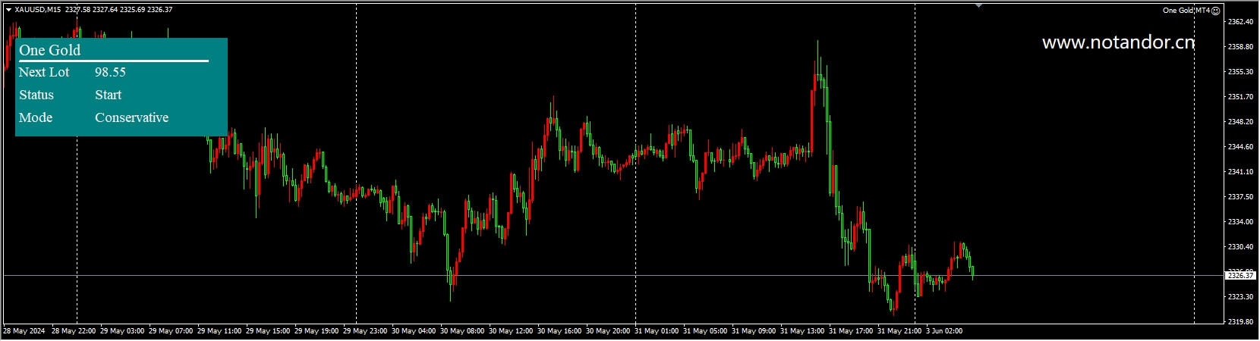The image size is (1260, 341).
Task: Open the XAUUSD,M15 chart dropdown arrow
Action: [8, 10]
